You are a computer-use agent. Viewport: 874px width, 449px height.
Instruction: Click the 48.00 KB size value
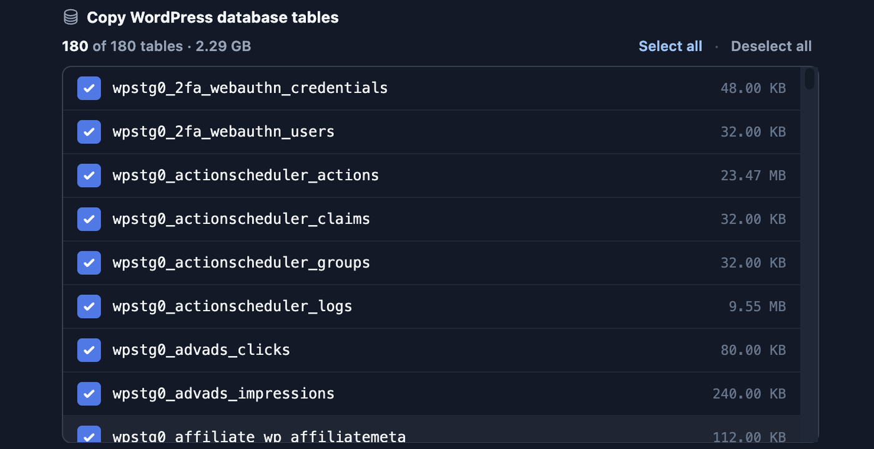tap(753, 88)
